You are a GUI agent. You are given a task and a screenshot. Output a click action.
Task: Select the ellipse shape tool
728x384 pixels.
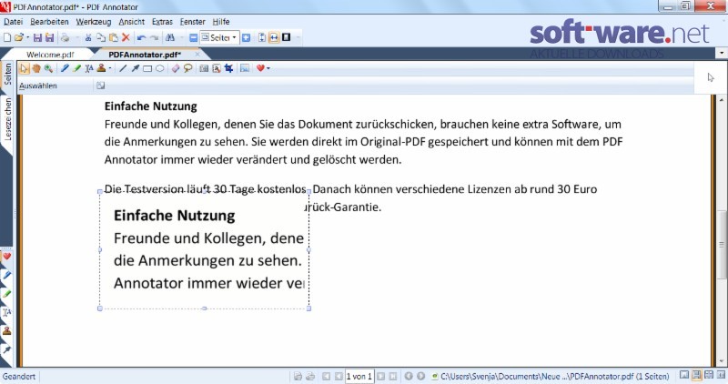click(160, 69)
